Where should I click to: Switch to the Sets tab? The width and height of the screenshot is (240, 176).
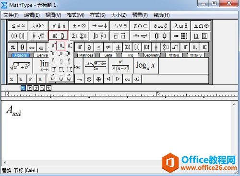108,55
